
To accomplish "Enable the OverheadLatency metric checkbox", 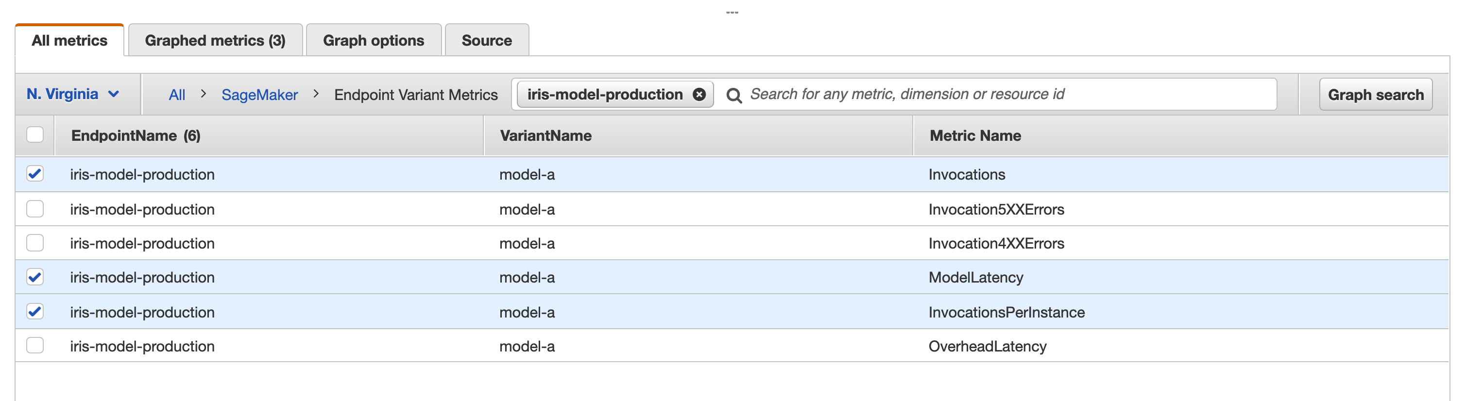I will (x=35, y=345).
